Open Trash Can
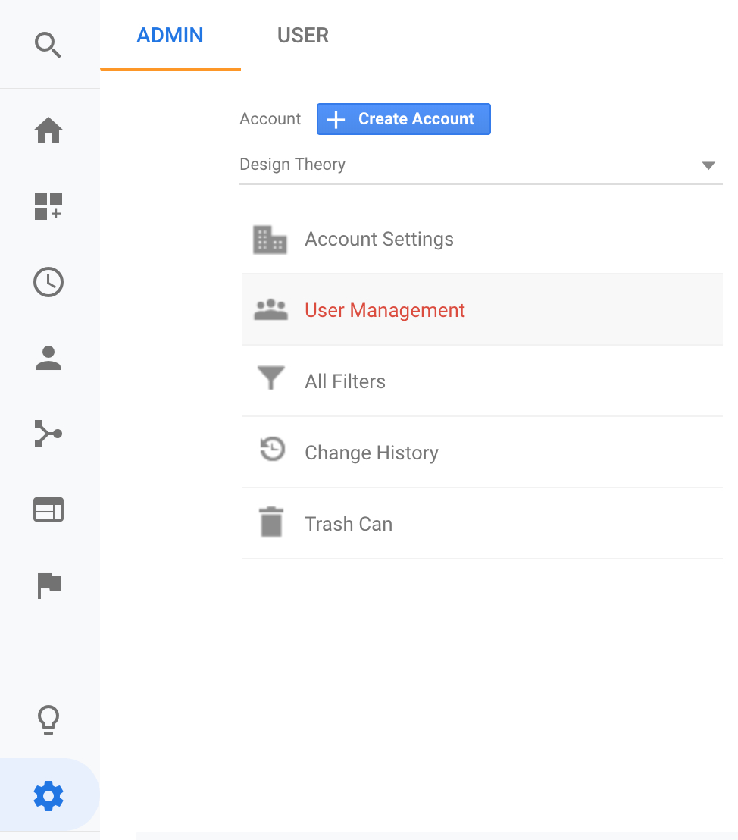 pyautogui.click(x=483, y=523)
